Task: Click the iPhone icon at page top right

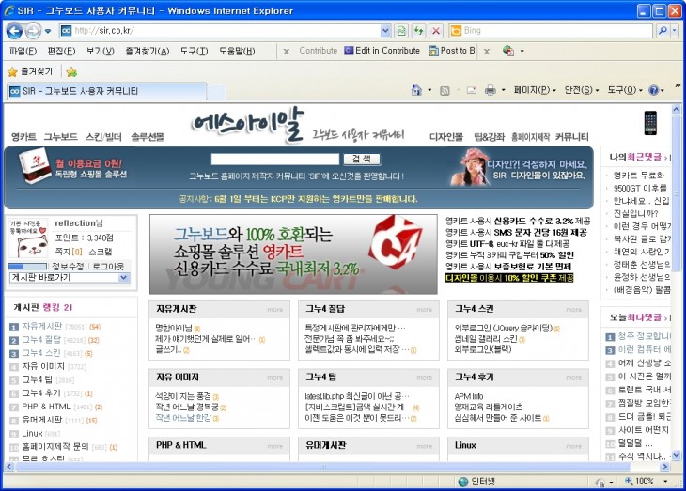Action: [650, 123]
